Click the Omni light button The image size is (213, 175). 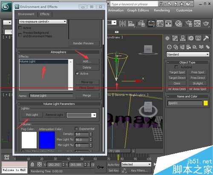pos(177,83)
